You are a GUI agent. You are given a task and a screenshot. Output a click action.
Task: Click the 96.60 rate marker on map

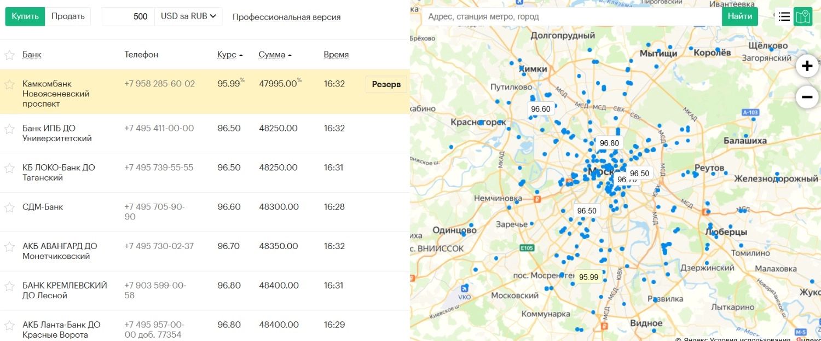540,109
